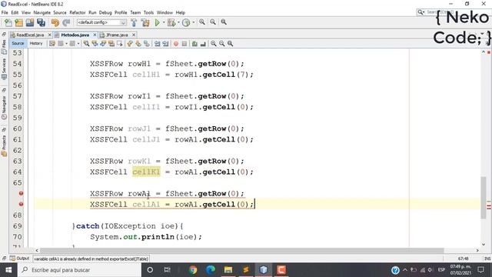
Task: Click the error marker beside rowA1 getRow line
Action: click(21, 193)
